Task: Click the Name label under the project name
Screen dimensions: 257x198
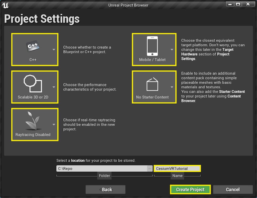Action: (177, 175)
